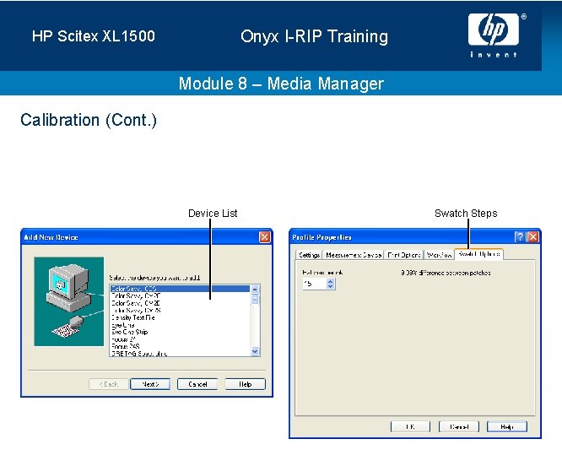Click device list scrollbar up arrow
562x455 pixels.
(x=255, y=289)
